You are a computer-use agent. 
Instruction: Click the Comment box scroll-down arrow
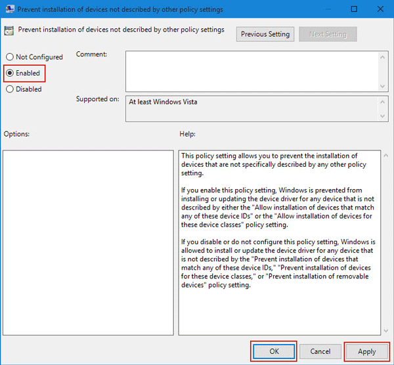382,86
